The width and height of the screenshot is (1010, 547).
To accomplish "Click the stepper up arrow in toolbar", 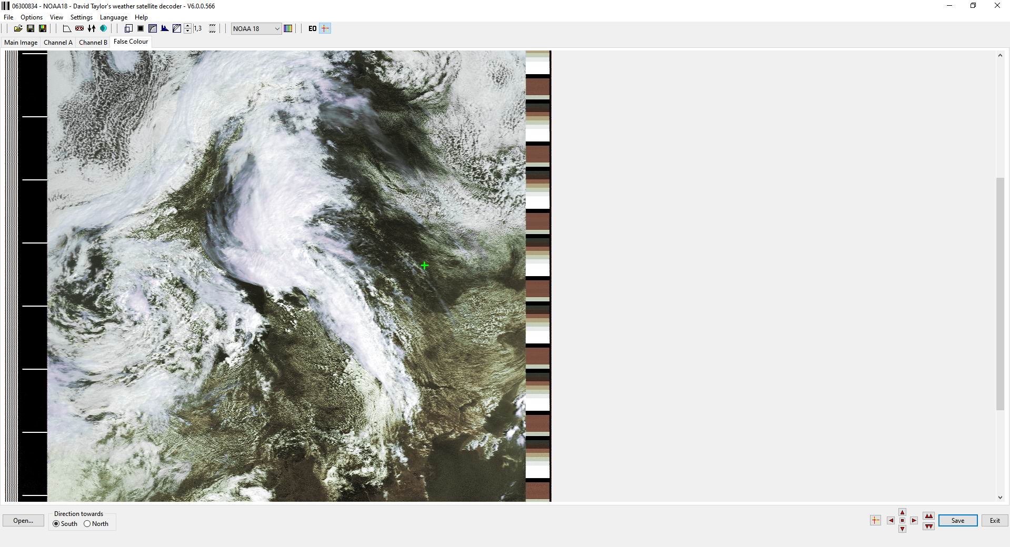I will point(188,26).
